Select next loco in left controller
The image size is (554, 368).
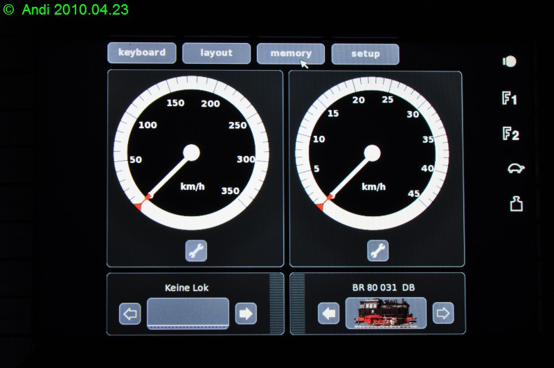pos(245,313)
